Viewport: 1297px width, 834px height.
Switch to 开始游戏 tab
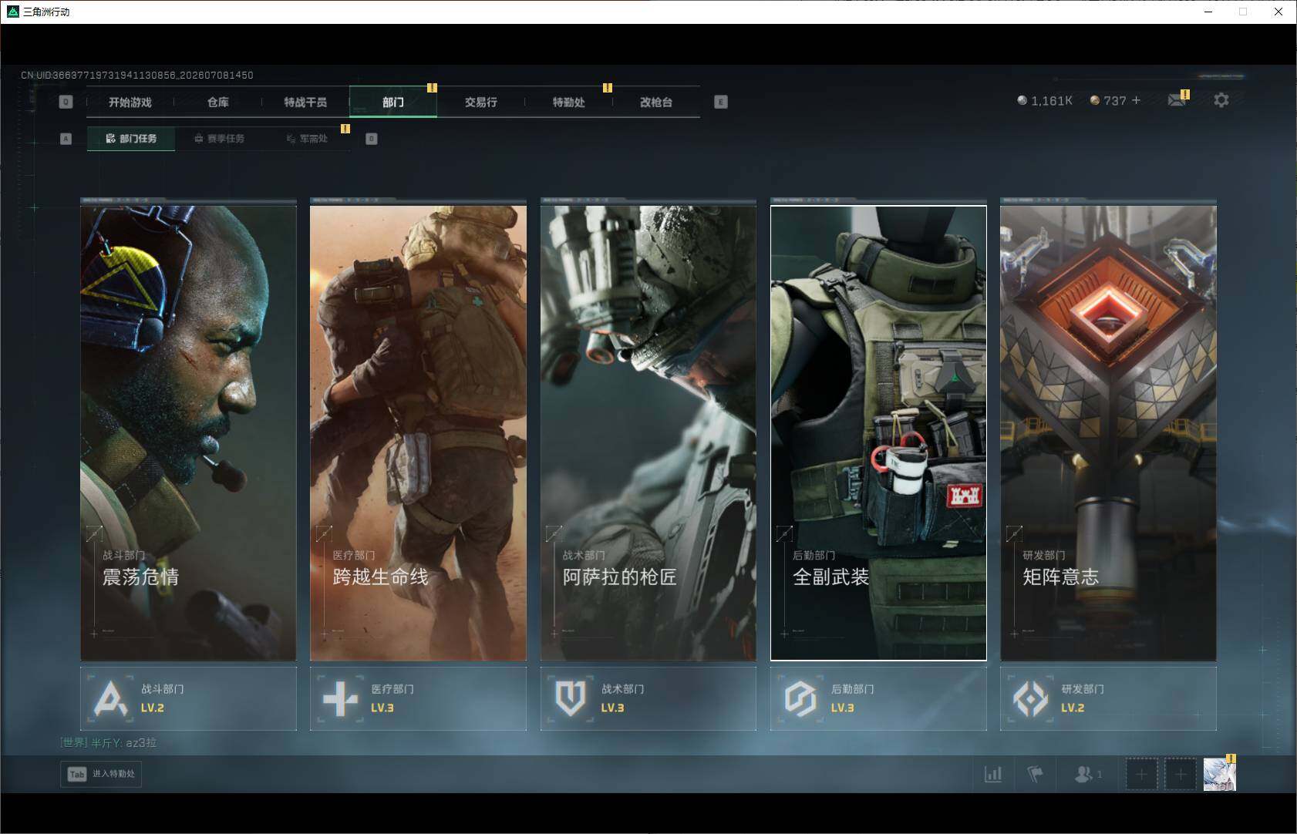130,102
